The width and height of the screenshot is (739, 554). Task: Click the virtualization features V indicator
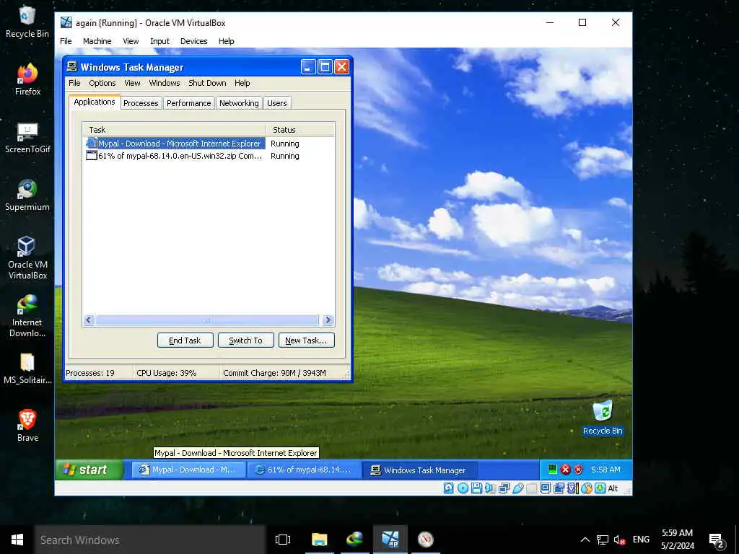572,488
